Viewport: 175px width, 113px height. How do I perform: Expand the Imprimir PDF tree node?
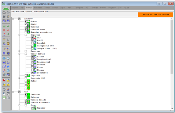point(19,78)
